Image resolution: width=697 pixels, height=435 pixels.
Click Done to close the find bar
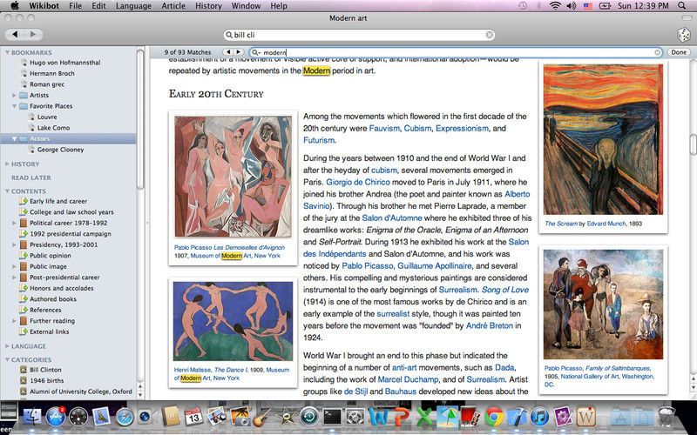click(x=679, y=52)
